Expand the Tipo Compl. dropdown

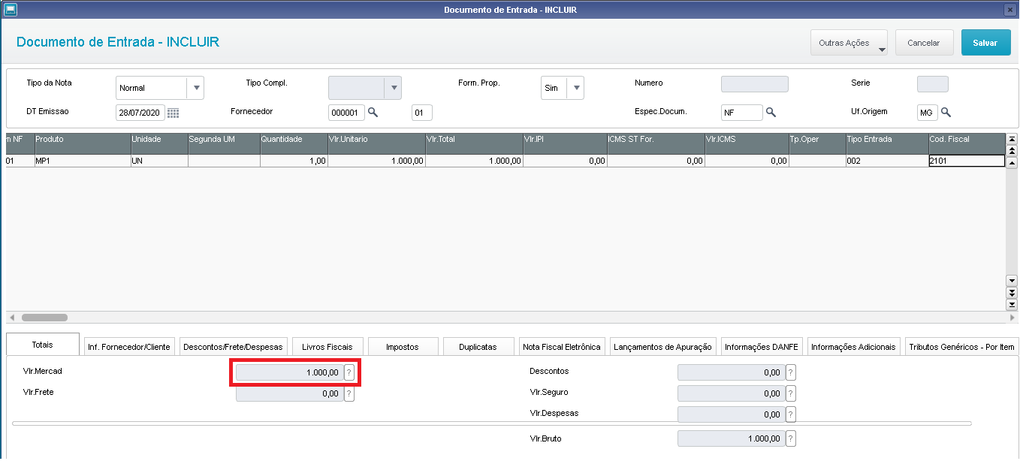[x=393, y=88]
